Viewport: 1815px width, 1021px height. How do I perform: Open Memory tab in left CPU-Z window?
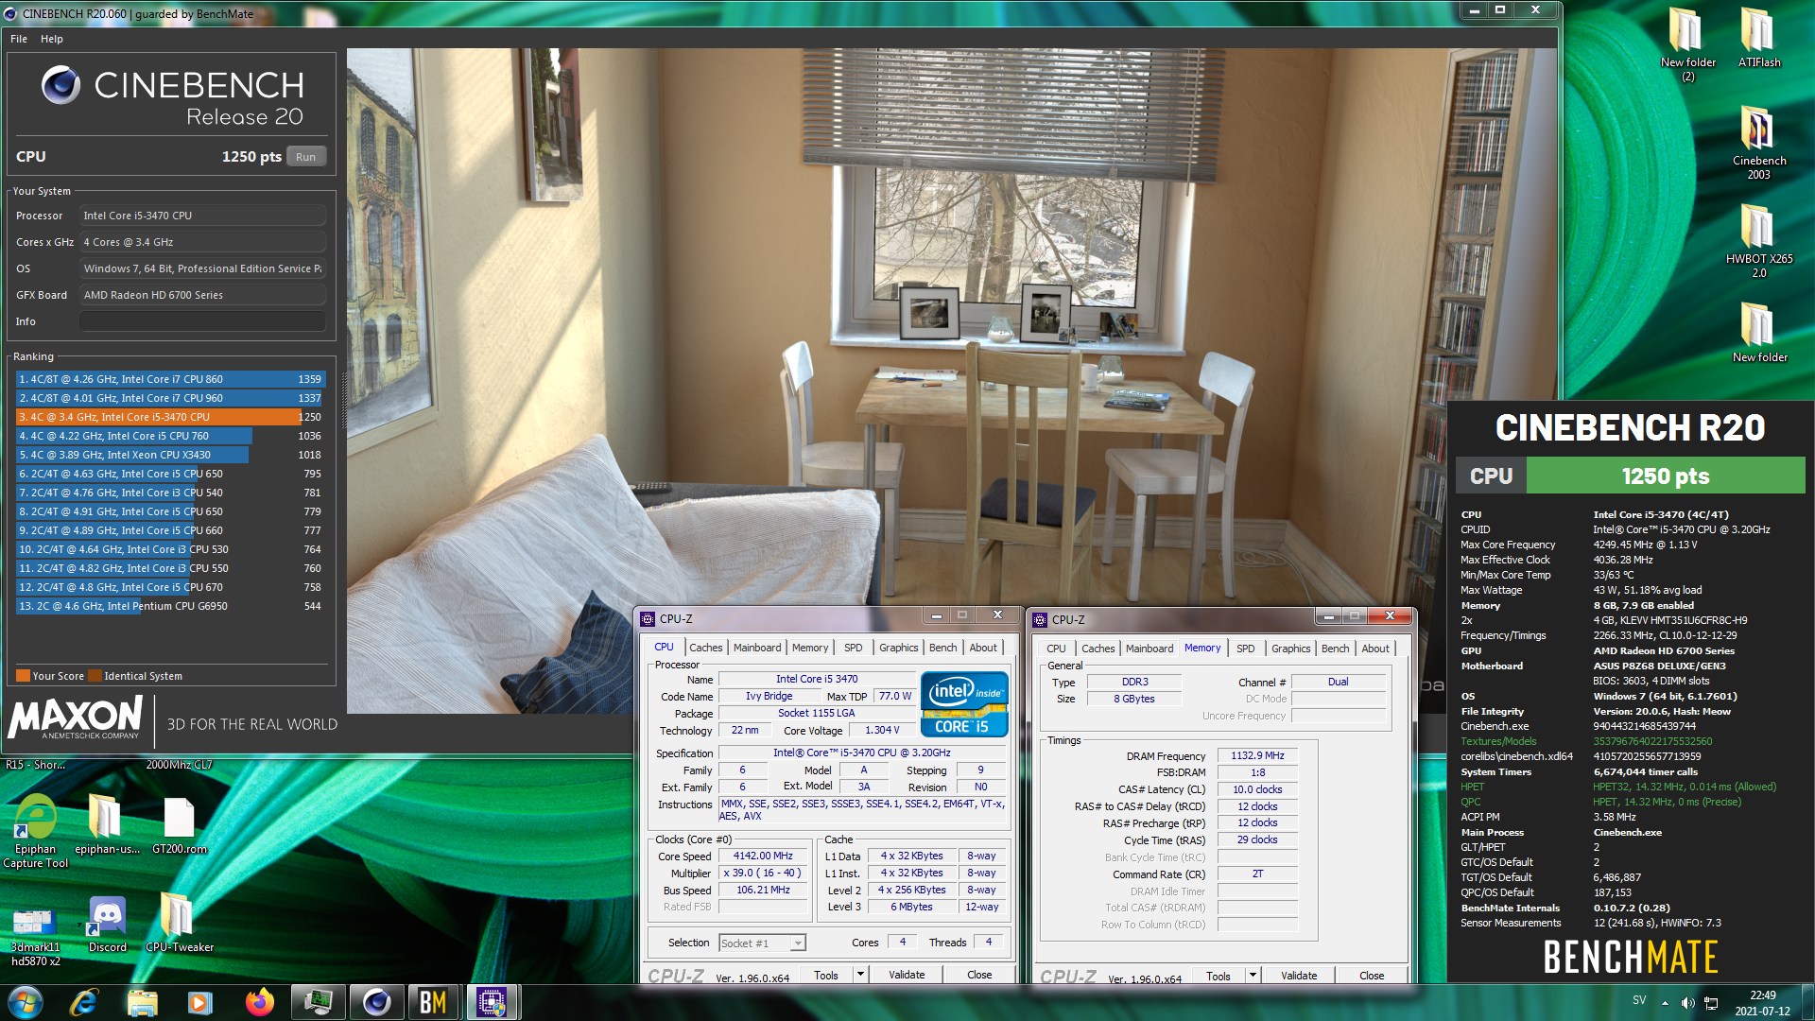(x=810, y=648)
